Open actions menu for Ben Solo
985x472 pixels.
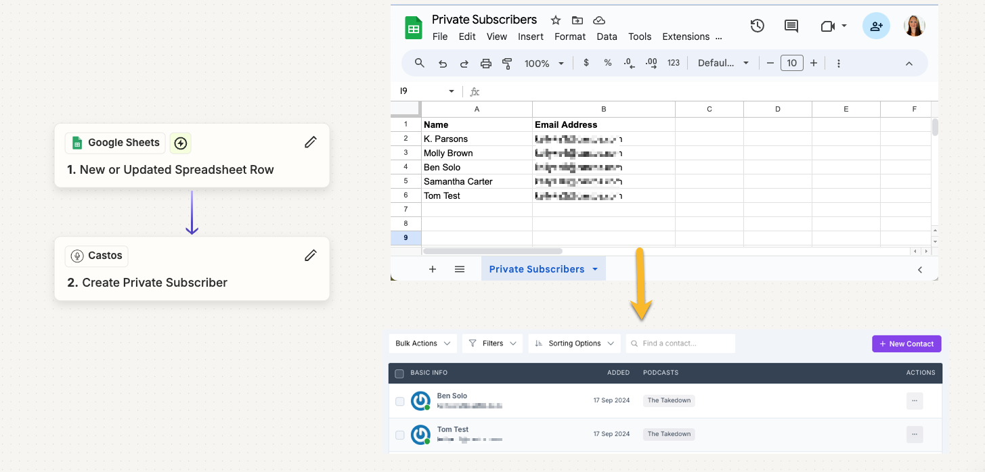[x=915, y=401]
